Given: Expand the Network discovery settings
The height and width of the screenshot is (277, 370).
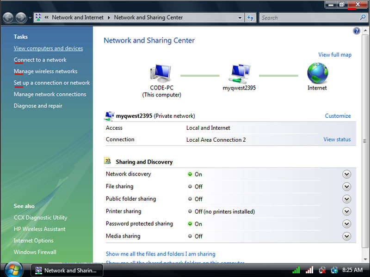Looking at the screenshot, I should pyautogui.click(x=346, y=174).
